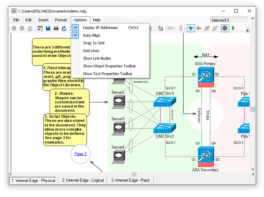Open the horizontal shape dropdown arrow in toolbar

point(174,29)
